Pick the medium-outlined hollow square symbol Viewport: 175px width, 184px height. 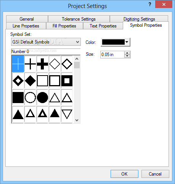pos(55,81)
